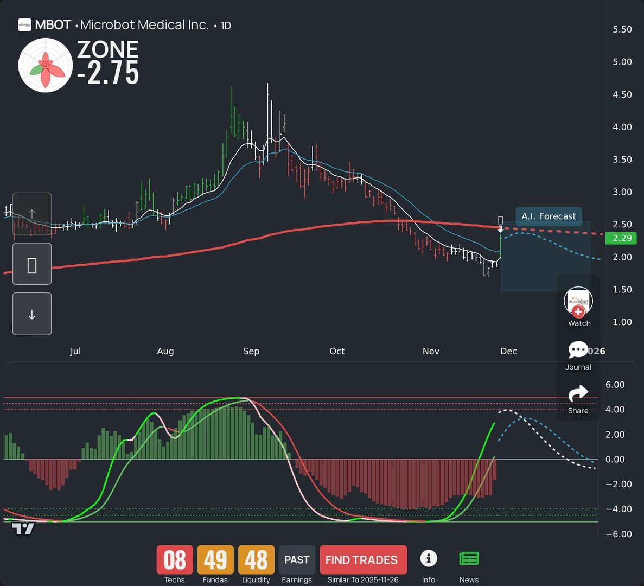Click the Microbot company logo beside MBOT
The width and height of the screenshot is (644, 586).
[x=24, y=24]
